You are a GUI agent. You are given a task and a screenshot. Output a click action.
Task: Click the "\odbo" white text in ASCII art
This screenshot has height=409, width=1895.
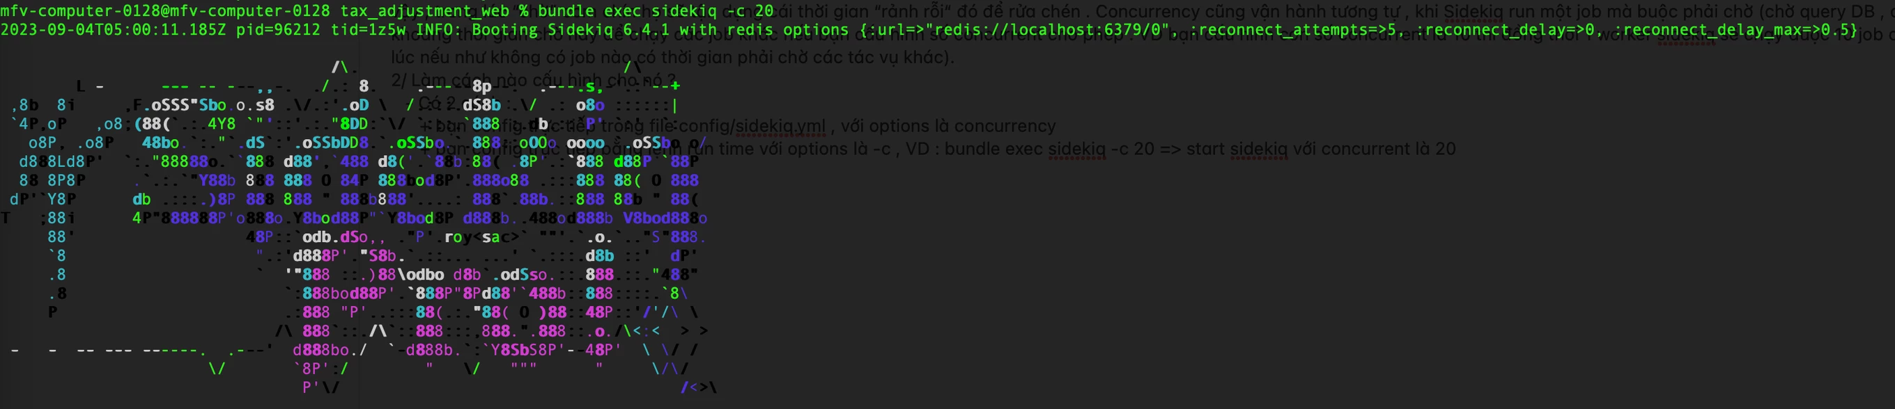point(421,275)
